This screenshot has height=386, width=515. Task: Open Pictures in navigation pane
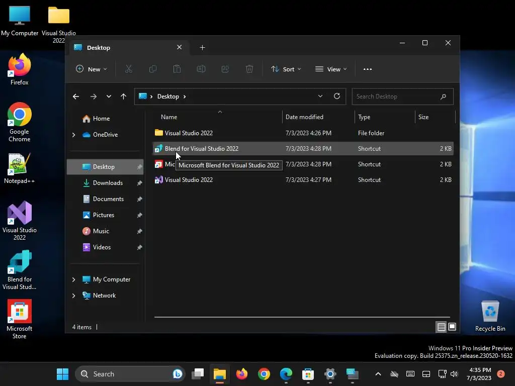tap(104, 215)
